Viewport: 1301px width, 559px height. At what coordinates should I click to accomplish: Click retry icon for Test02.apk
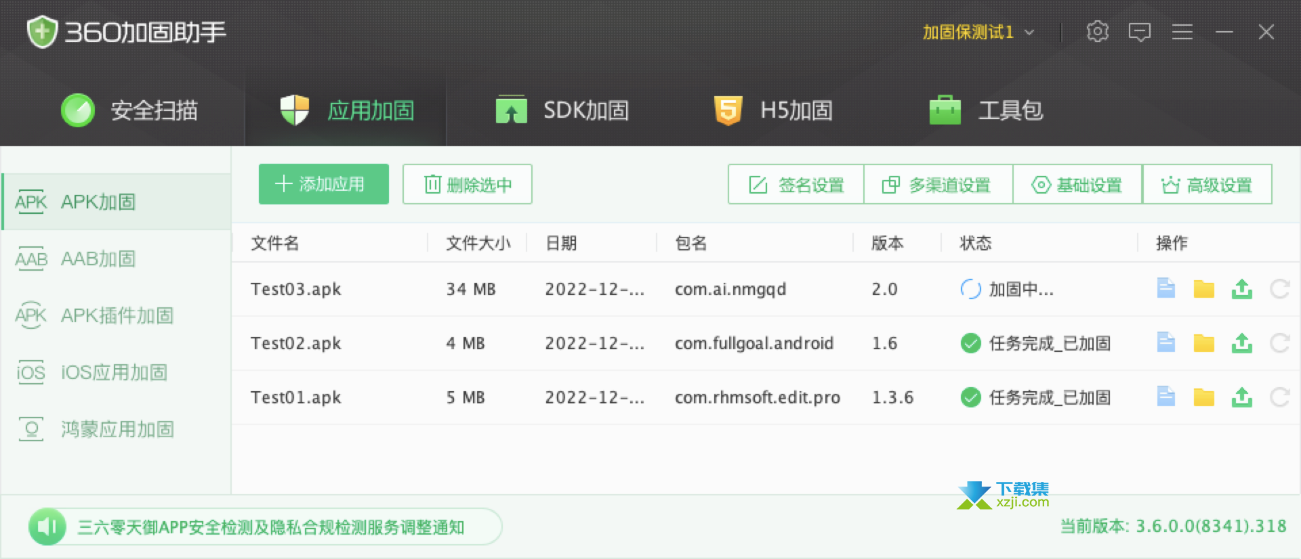pyautogui.click(x=1279, y=343)
